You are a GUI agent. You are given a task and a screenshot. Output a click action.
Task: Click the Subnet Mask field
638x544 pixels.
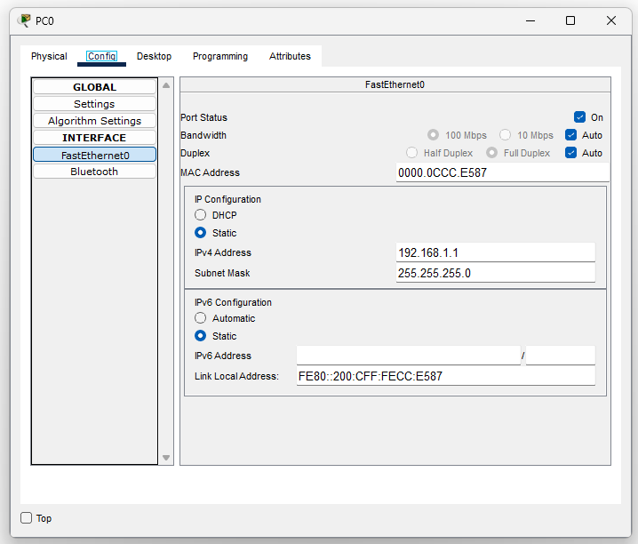click(x=495, y=273)
